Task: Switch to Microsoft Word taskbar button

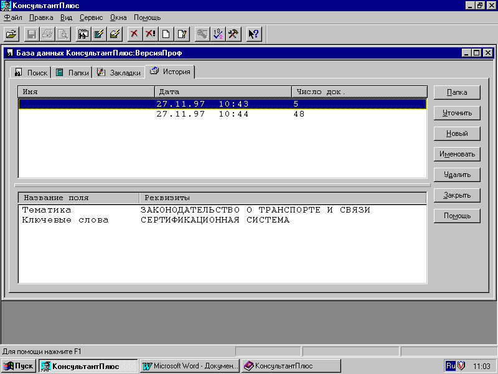Action: [190, 366]
